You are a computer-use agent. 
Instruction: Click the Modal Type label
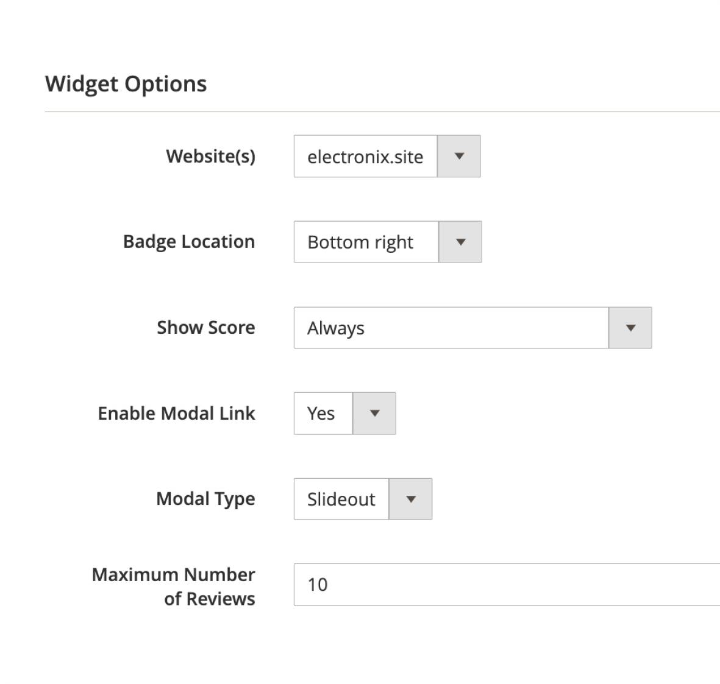[205, 499]
